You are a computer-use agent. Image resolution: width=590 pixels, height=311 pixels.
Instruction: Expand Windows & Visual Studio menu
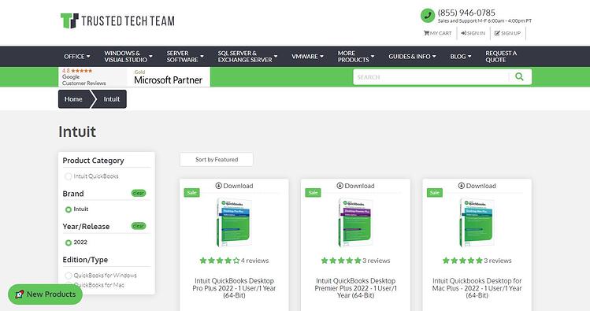128,57
